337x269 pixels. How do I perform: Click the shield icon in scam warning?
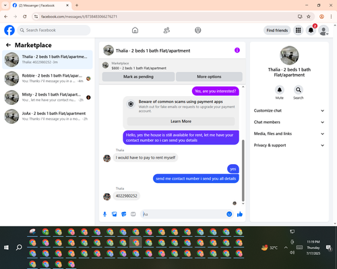pyautogui.click(x=131, y=104)
